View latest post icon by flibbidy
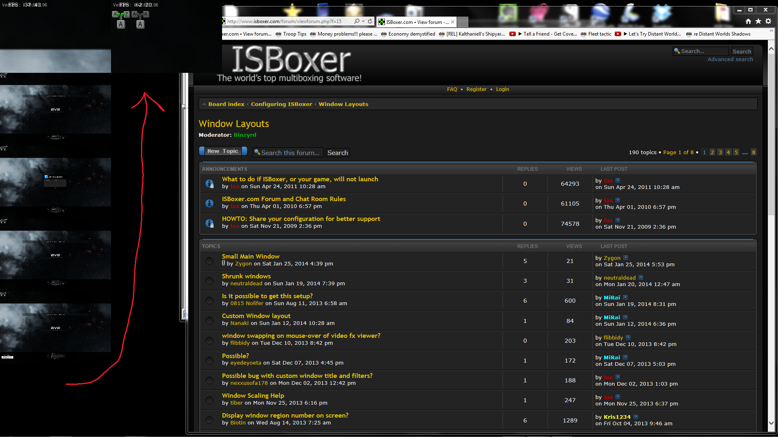The image size is (778, 437). (x=628, y=337)
